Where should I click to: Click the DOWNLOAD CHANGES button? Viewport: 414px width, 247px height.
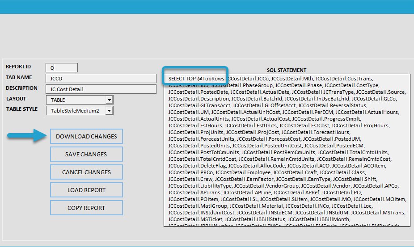point(86,136)
